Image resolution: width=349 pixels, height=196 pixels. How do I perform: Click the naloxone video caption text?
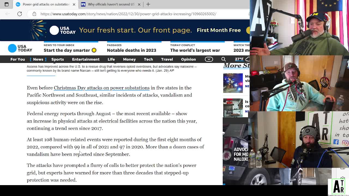click(x=112, y=69)
